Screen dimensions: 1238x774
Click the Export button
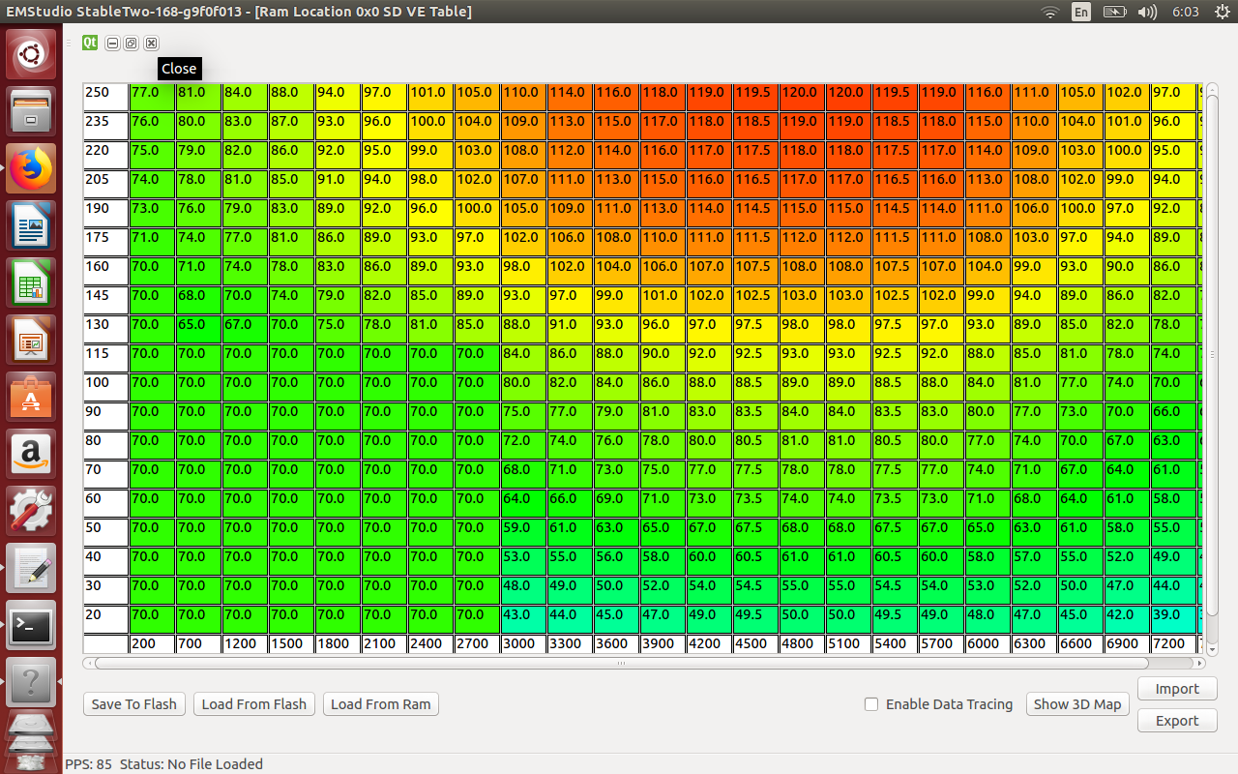[x=1176, y=721]
